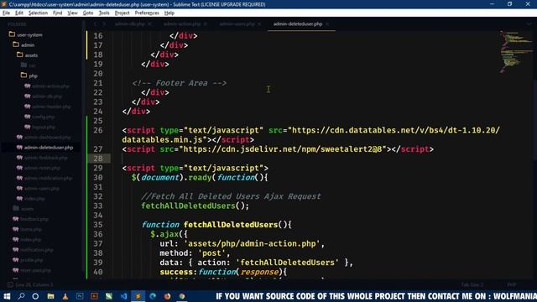Open File Explorer from the taskbar
The height and width of the screenshot is (302, 537).
pyautogui.click(x=50, y=296)
